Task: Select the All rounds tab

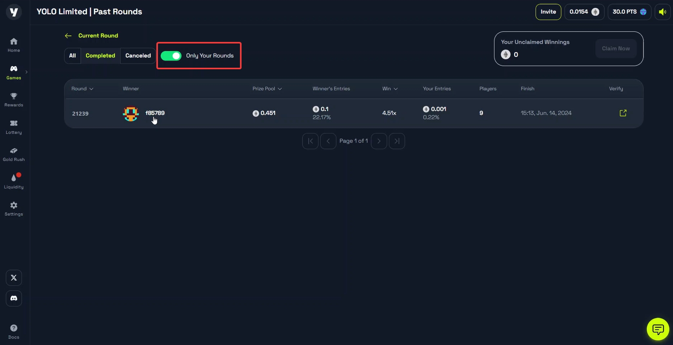Action: [72, 56]
